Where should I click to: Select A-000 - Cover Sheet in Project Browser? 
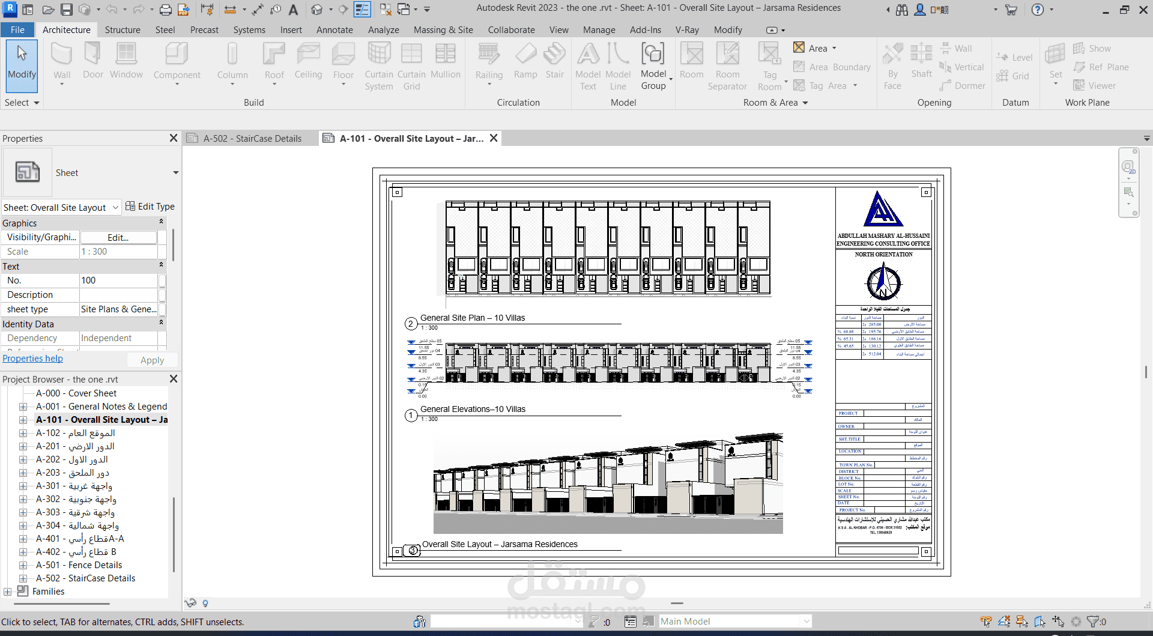point(76,393)
